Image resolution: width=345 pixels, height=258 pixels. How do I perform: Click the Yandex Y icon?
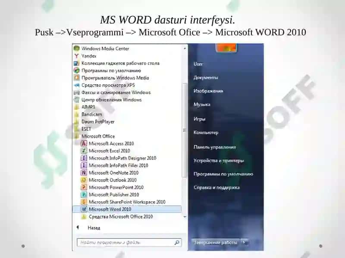click(x=76, y=56)
